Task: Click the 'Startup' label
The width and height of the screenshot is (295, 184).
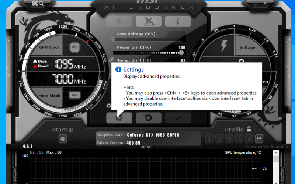Action: click(63, 130)
